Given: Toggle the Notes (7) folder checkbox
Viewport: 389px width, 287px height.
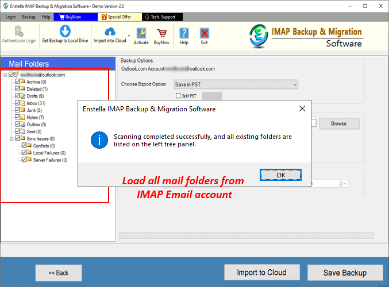Looking at the screenshot, I should pos(17,117).
